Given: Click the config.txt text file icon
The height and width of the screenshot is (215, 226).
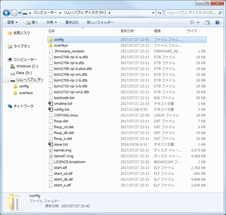Looking at the screenshot, I should point(51,109).
